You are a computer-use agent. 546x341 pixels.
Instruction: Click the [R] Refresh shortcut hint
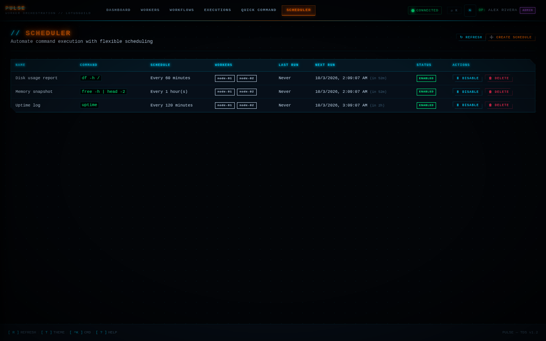[22, 333]
